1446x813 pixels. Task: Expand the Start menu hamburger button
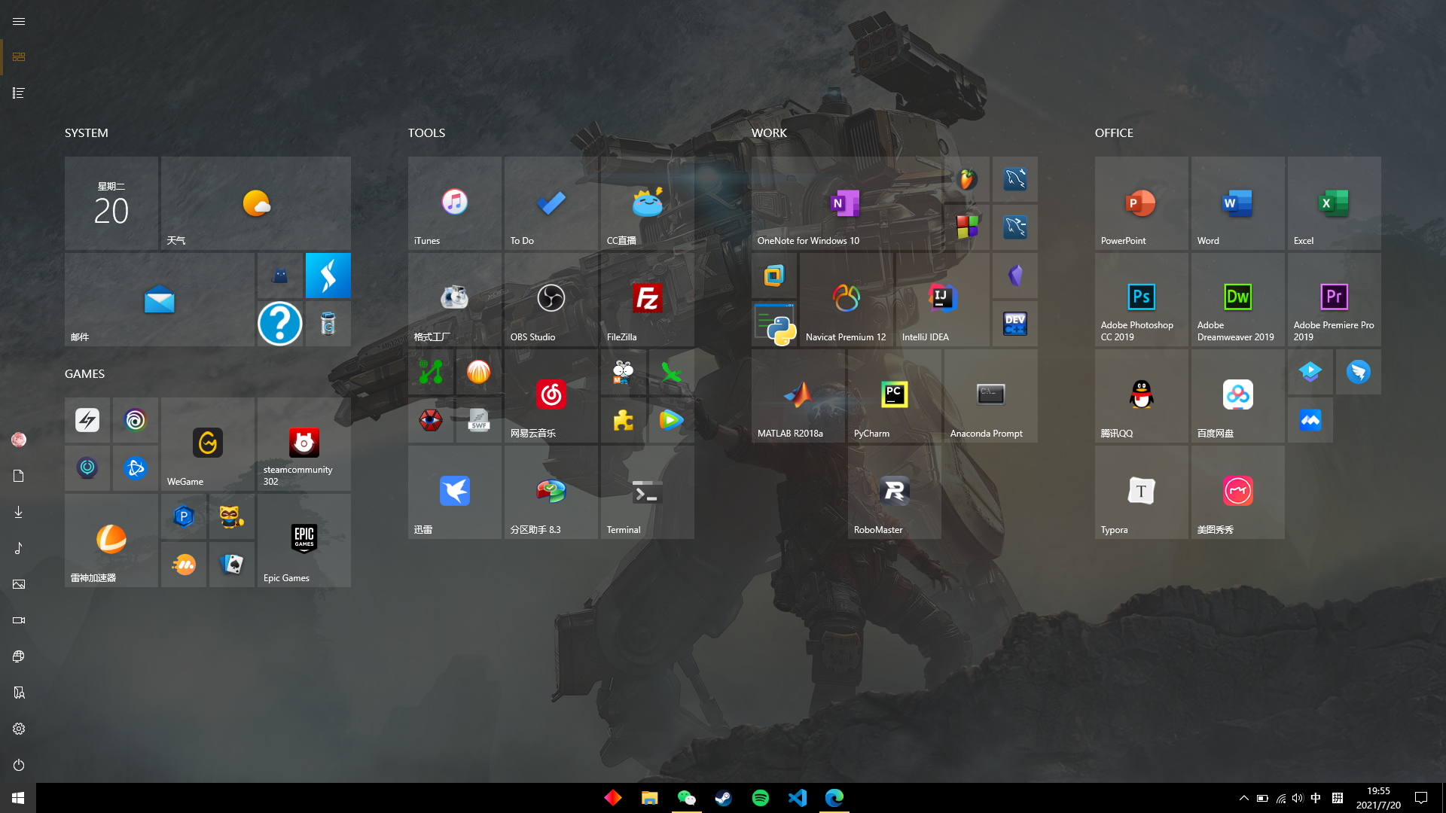coord(19,21)
